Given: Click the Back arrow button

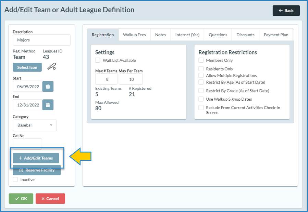Looking at the screenshot, I should (286, 11).
